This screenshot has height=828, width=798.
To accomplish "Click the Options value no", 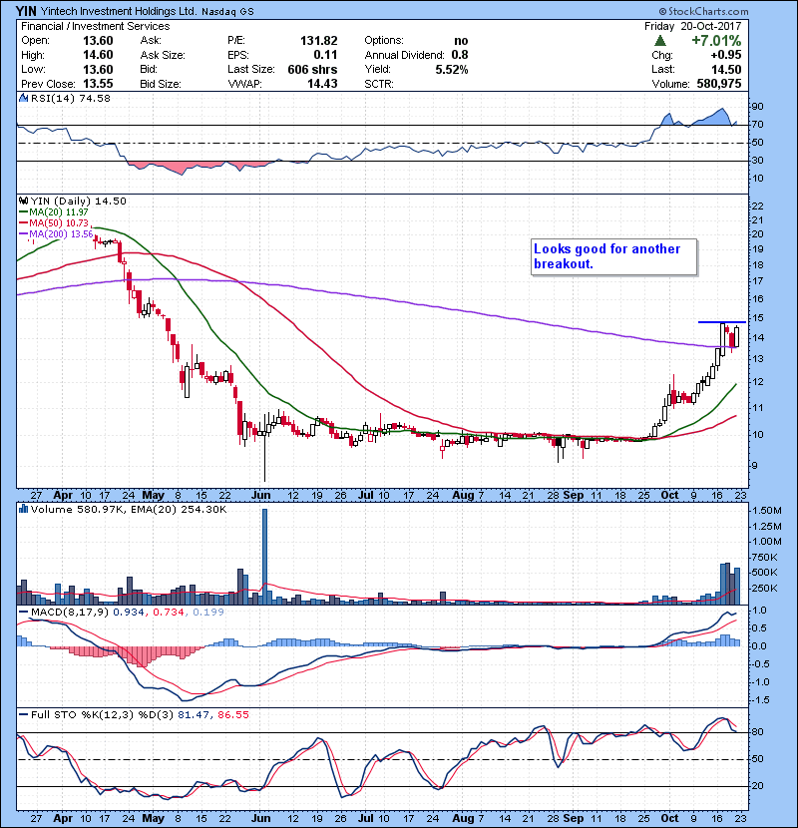I will [461, 41].
